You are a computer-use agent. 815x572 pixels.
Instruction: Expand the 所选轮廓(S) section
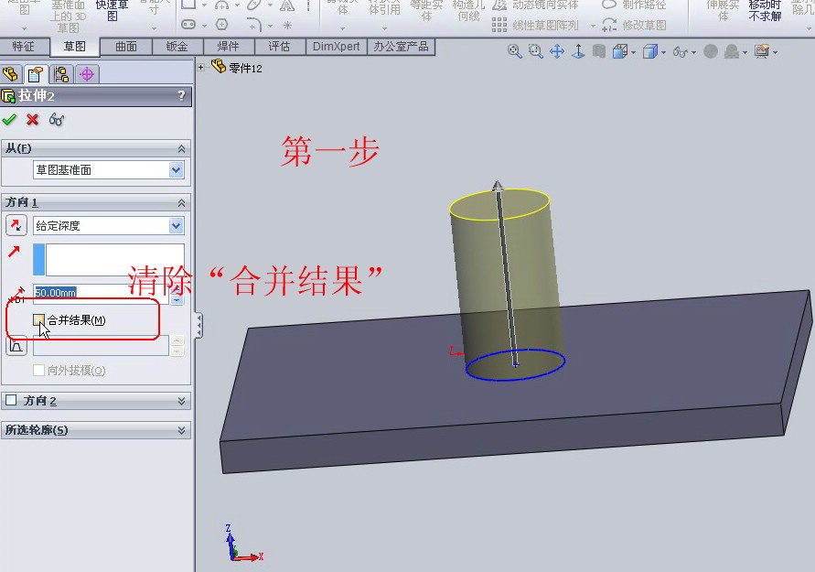[181, 430]
